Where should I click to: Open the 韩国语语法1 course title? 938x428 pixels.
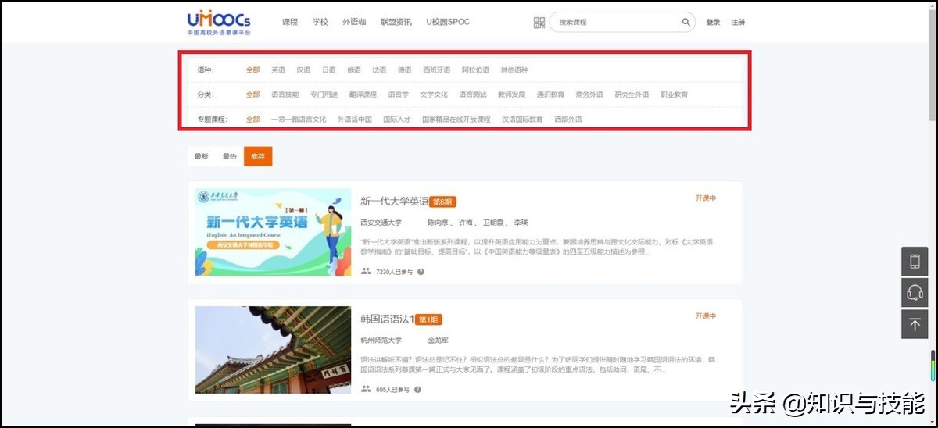[x=388, y=319]
